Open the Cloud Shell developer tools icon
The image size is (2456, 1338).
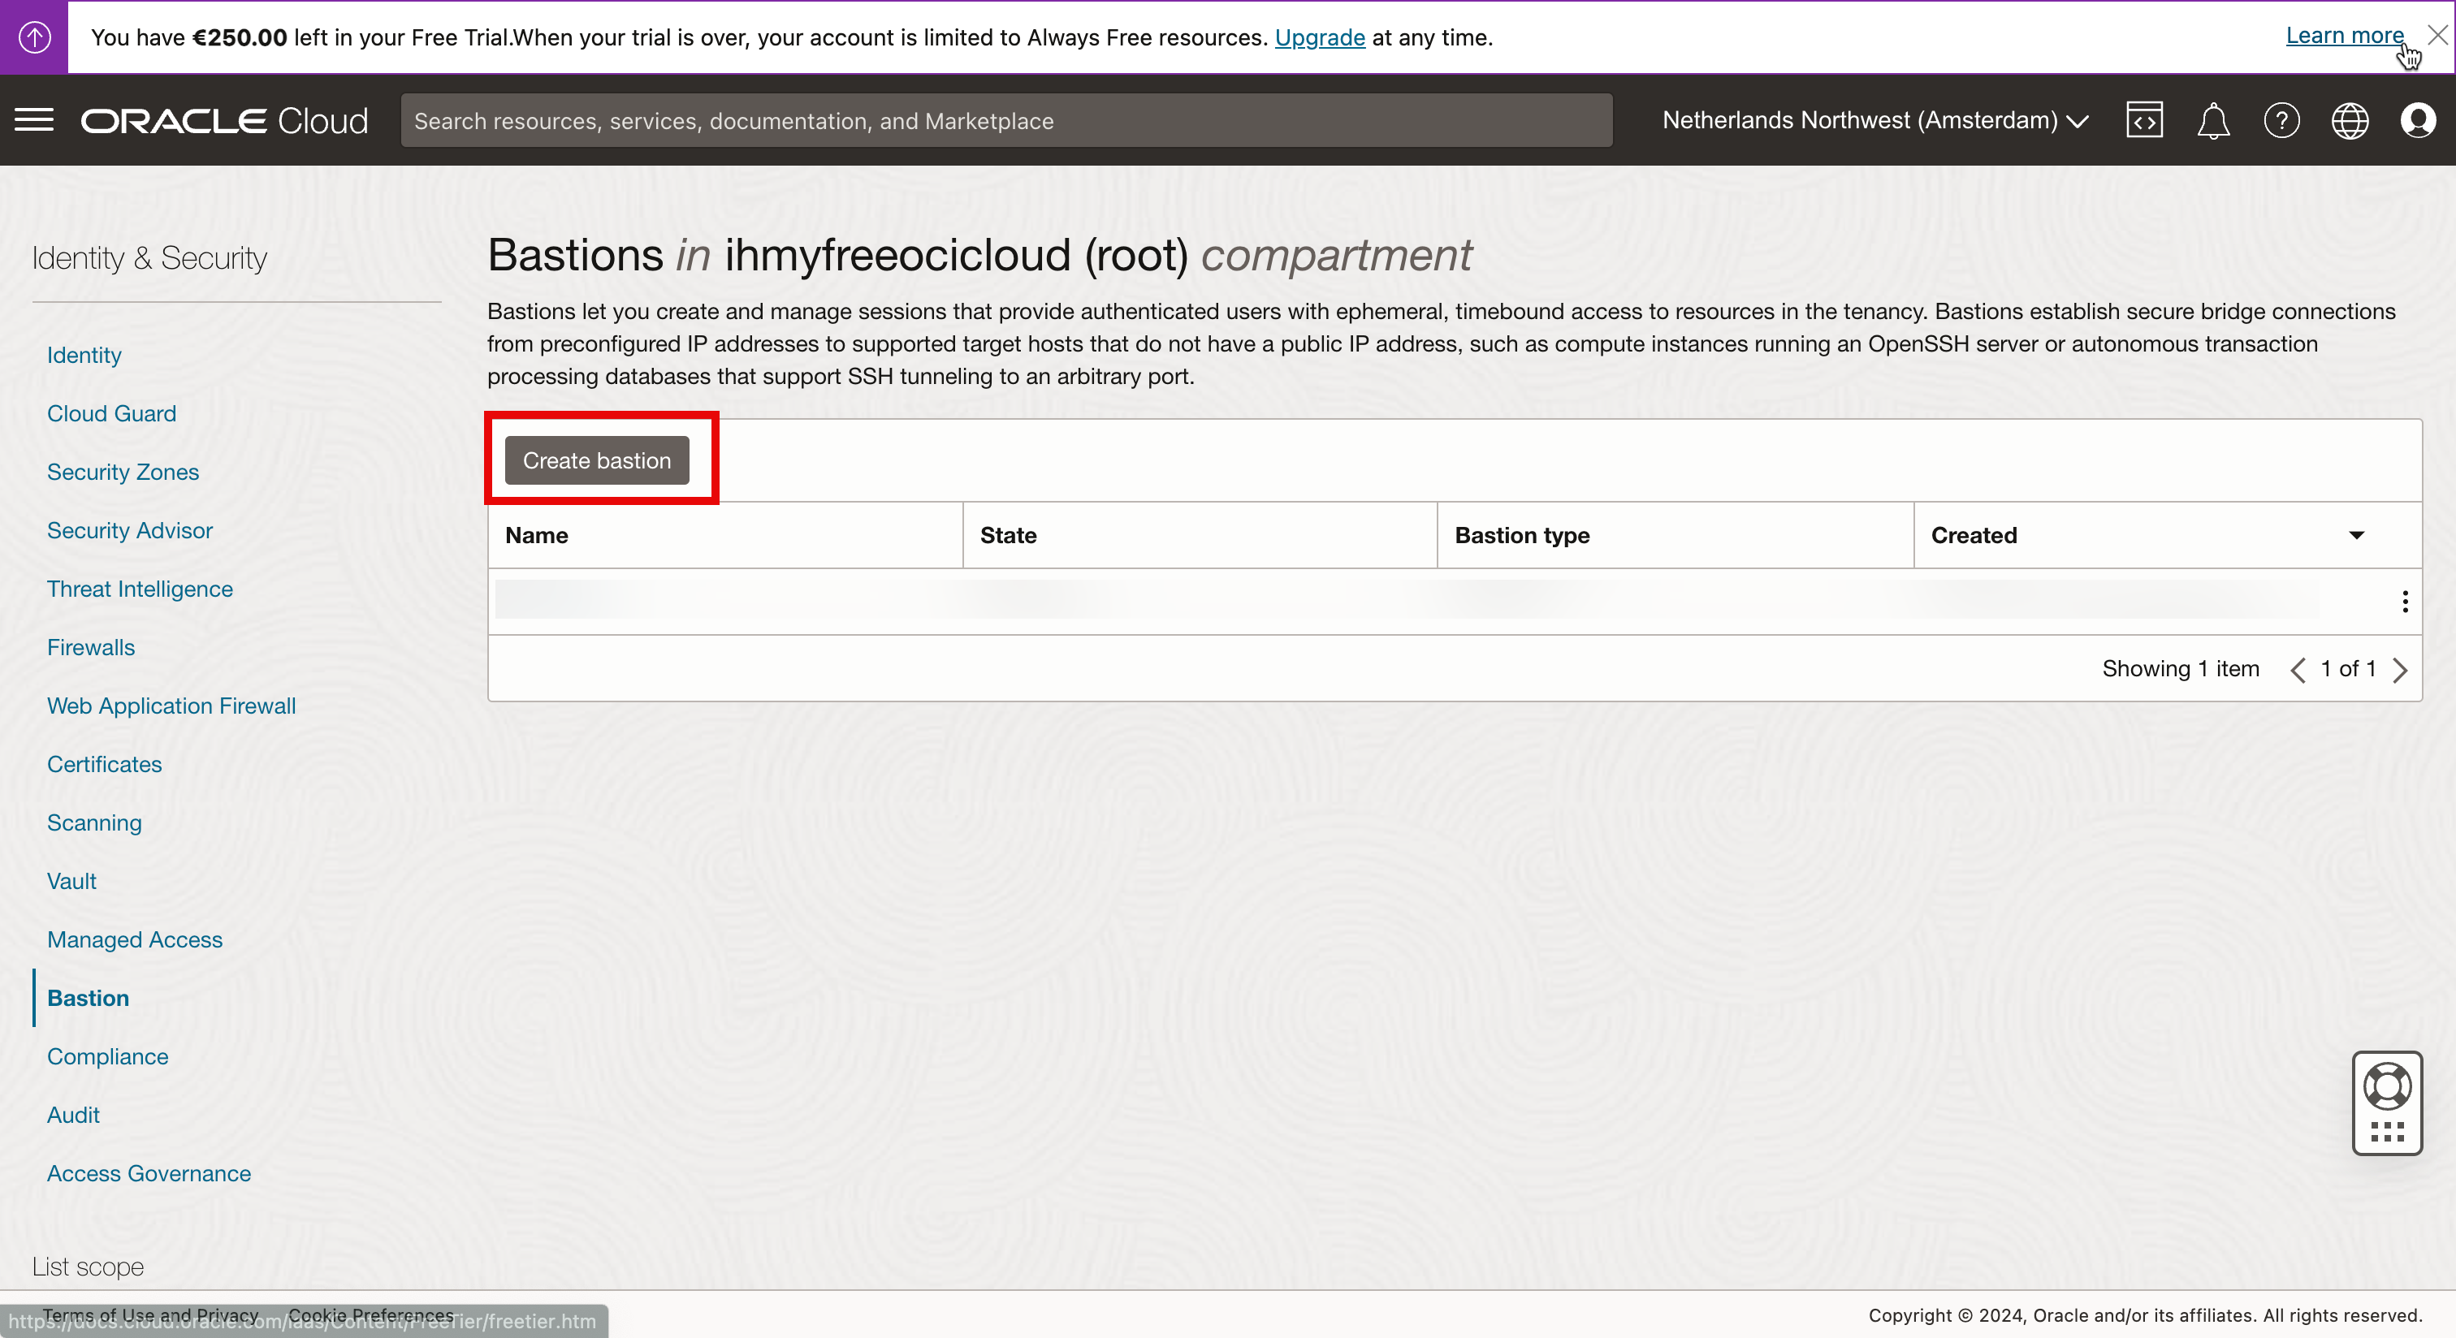2143,120
